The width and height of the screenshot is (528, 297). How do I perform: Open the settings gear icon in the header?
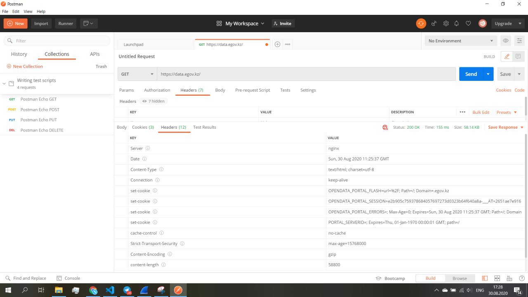pos(446,24)
